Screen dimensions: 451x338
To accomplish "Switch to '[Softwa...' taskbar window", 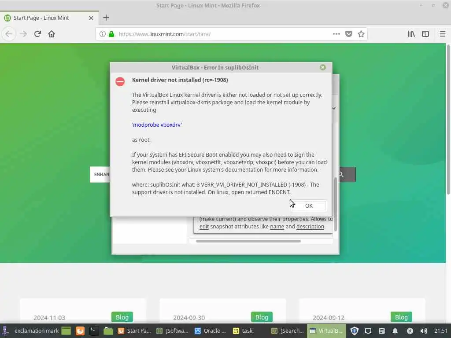I will pos(172,331).
